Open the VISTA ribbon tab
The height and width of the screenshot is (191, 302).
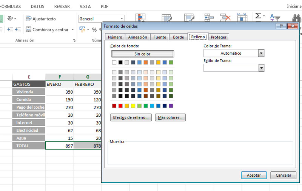pyautogui.click(x=85, y=6)
